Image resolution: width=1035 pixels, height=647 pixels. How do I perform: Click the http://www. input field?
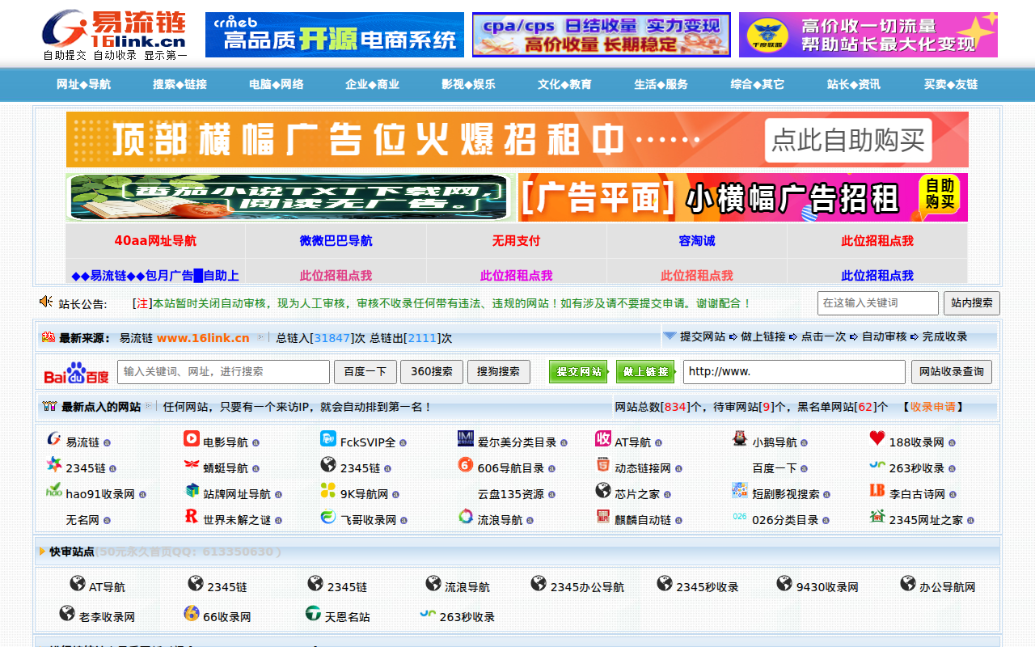(794, 372)
